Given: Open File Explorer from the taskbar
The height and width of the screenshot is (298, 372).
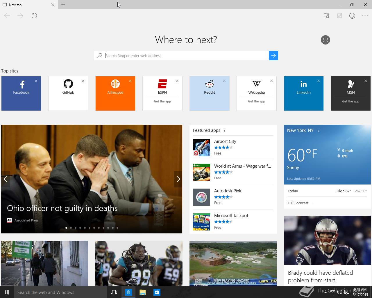Looking at the screenshot, I should (142, 292).
